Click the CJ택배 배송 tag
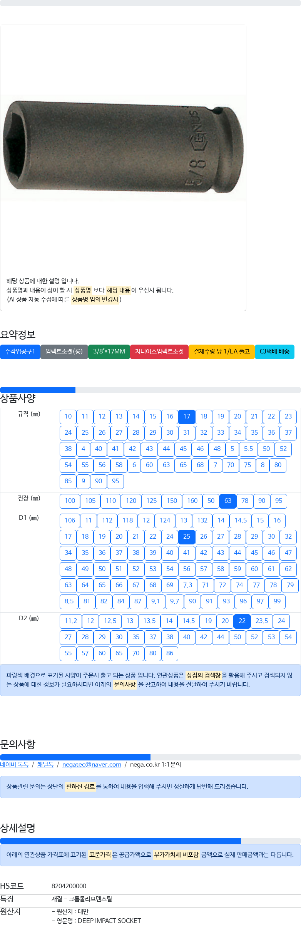This screenshot has height=926, width=301. coord(274,352)
